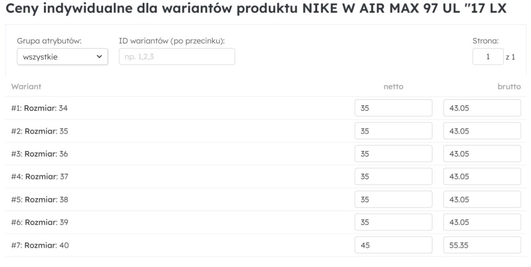This screenshot has width=531, height=267.
Task: Edit brutto price for Rozmiar 37
Action: click(x=482, y=177)
